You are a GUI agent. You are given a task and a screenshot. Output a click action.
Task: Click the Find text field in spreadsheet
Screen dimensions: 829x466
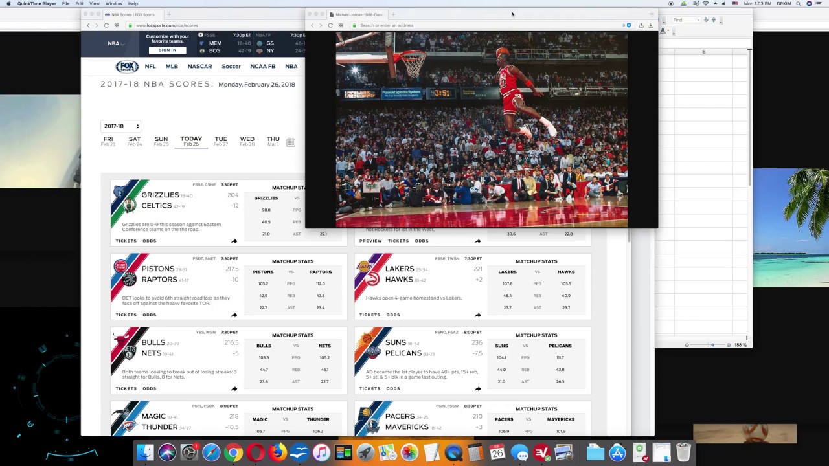coord(686,20)
